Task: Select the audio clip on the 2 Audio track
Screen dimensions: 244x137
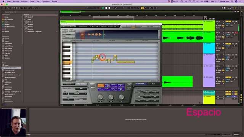Action: click(x=183, y=37)
